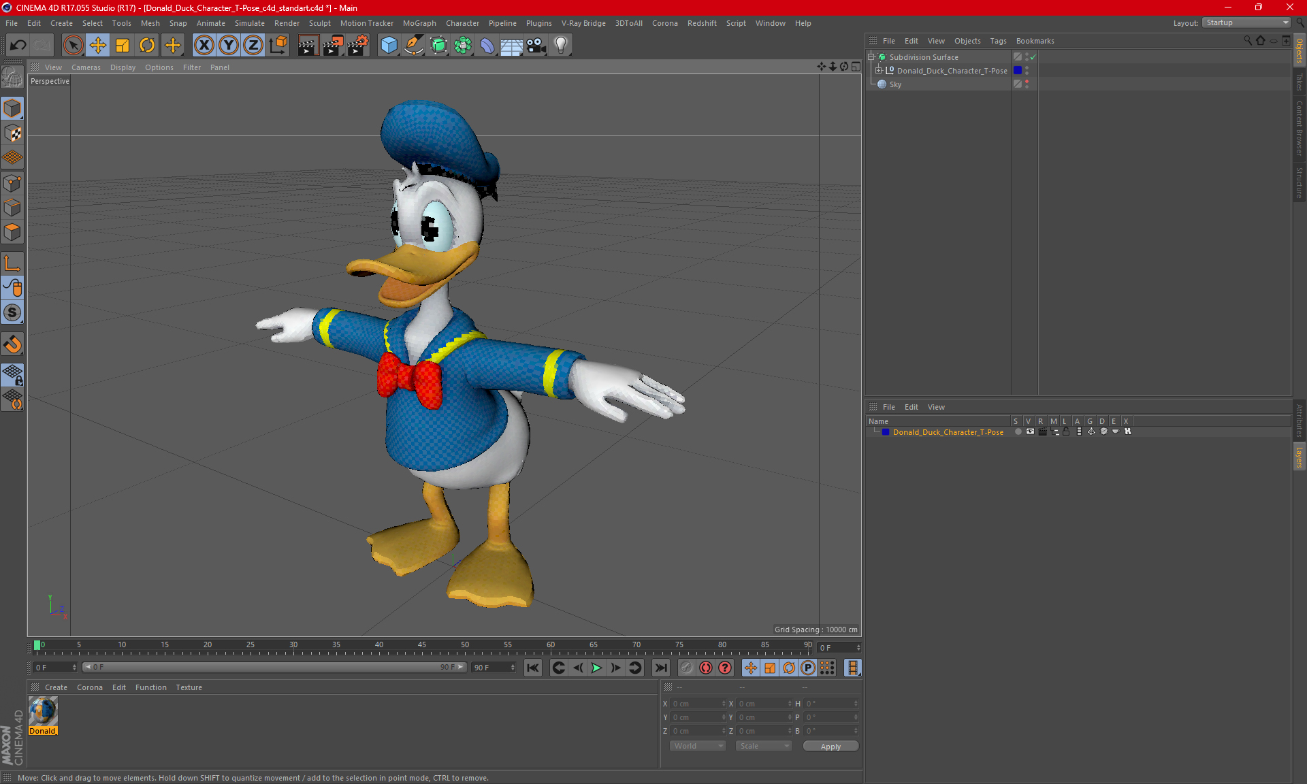Image resolution: width=1307 pixels, height=784 pixels.
Task: Select the Move tool in toolbar
Action: tap(98, 46)
